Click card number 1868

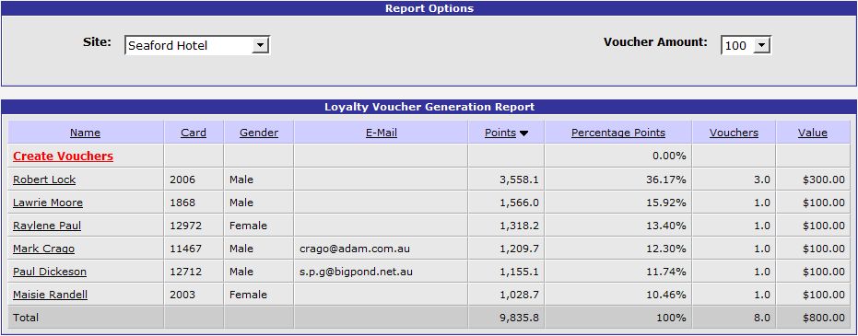pyautogui.click(x=182, y=203)
